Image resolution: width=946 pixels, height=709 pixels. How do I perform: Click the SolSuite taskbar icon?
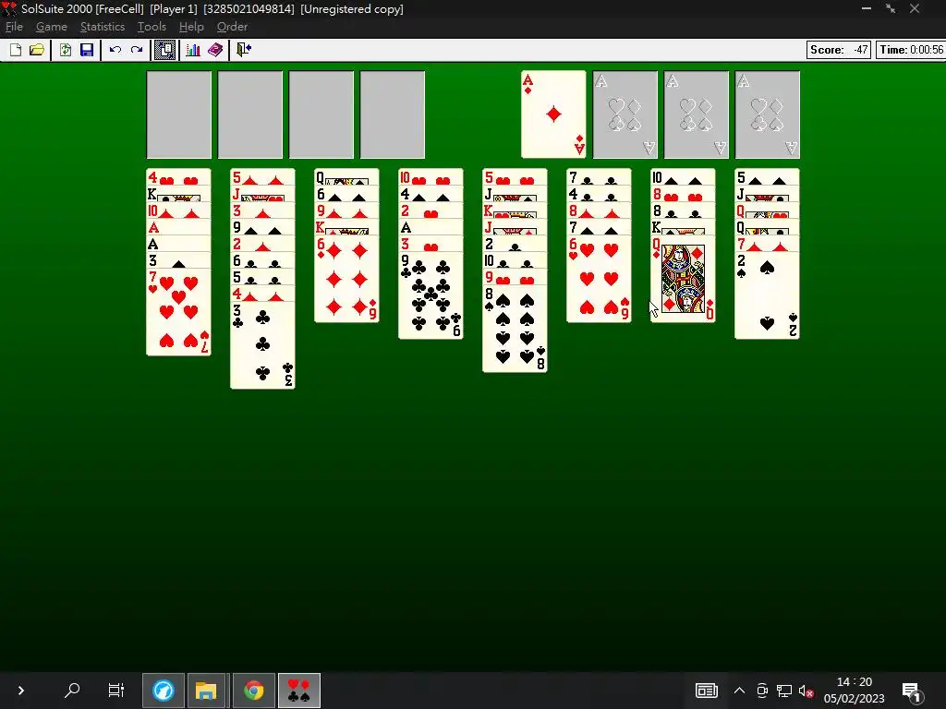(299, 691)
